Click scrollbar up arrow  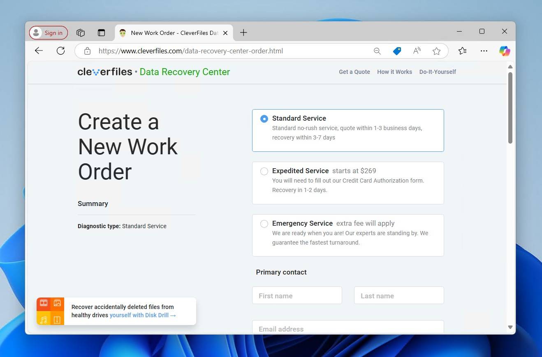[510, 66]
